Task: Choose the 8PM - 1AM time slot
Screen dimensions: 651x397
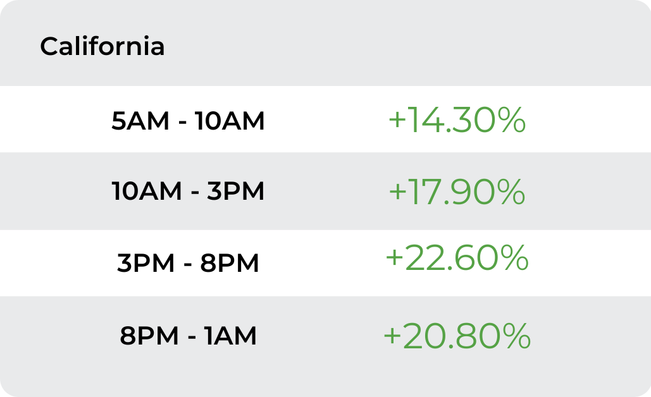Action: (188, 336)
